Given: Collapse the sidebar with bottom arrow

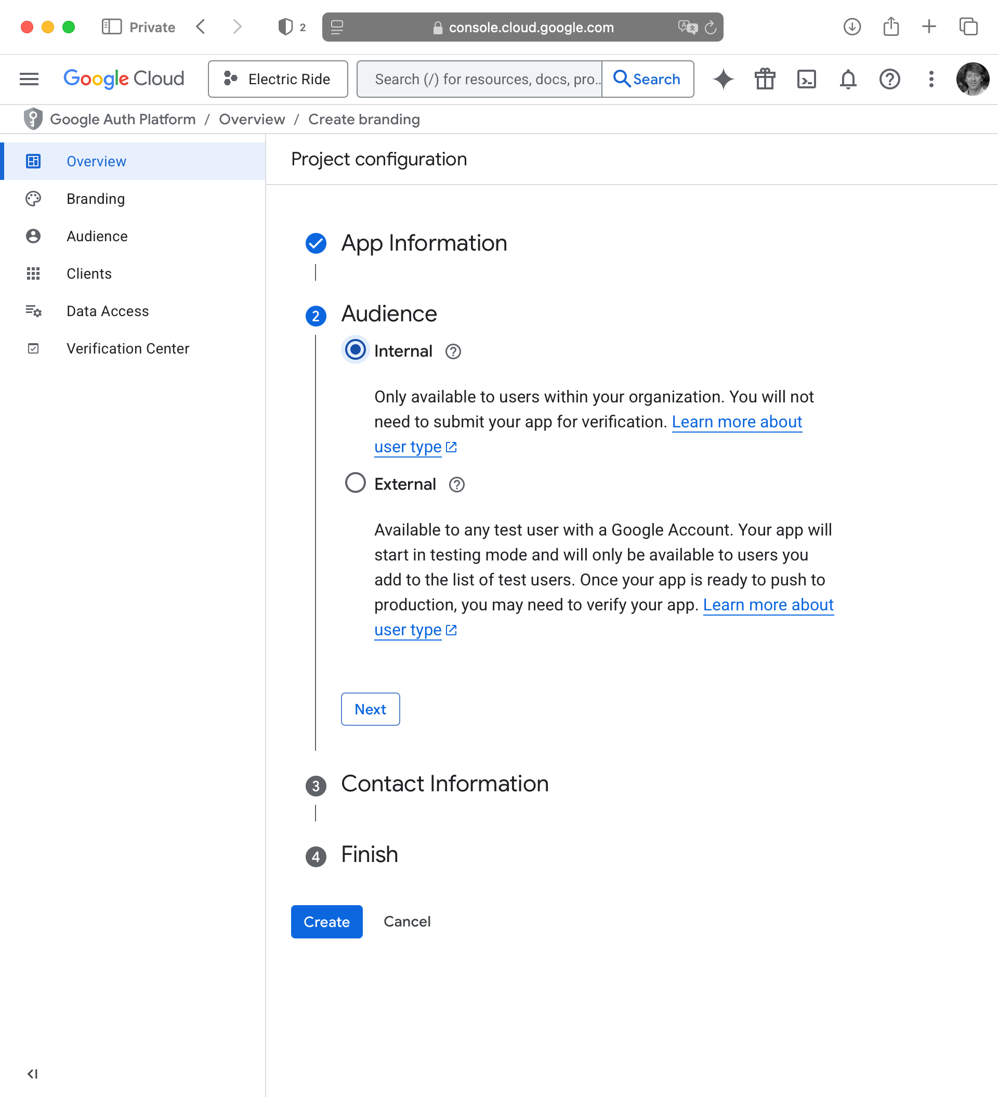Looking at the screenshot, I should click(x=33, y=1074).
